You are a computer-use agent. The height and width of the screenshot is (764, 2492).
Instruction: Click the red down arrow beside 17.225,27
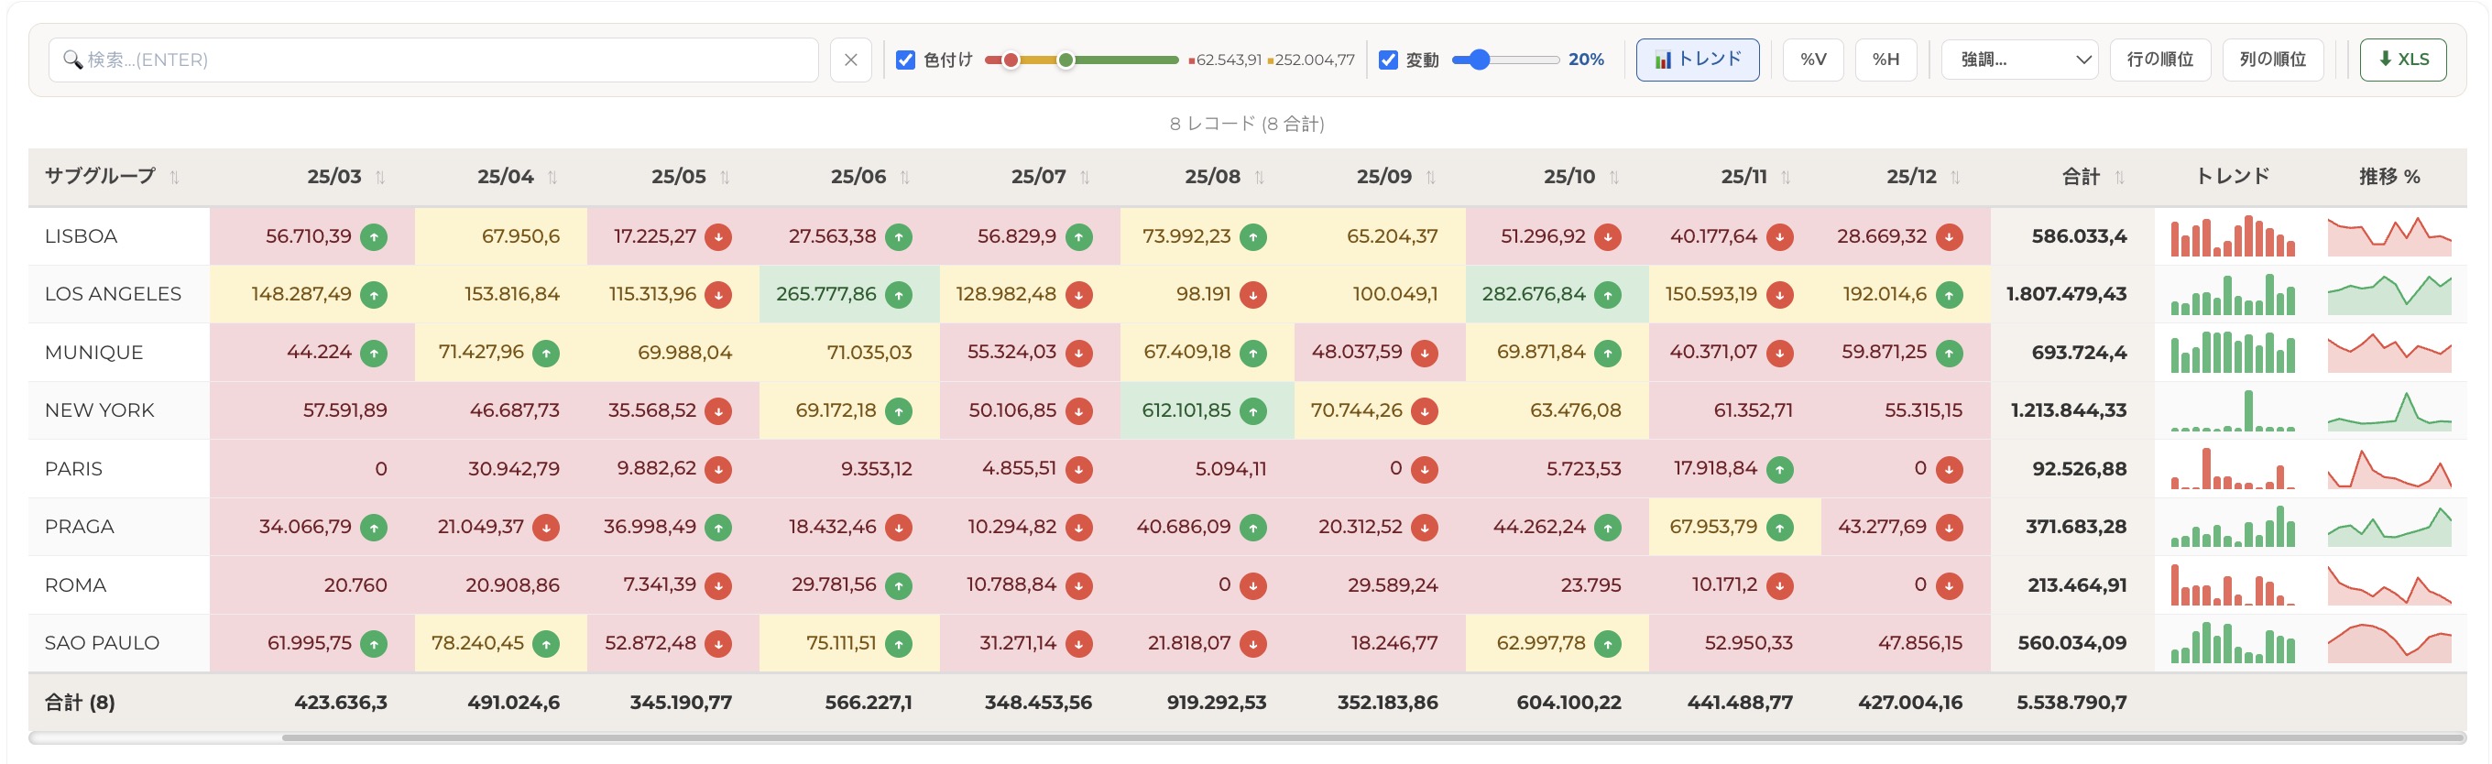click(717, 237)
